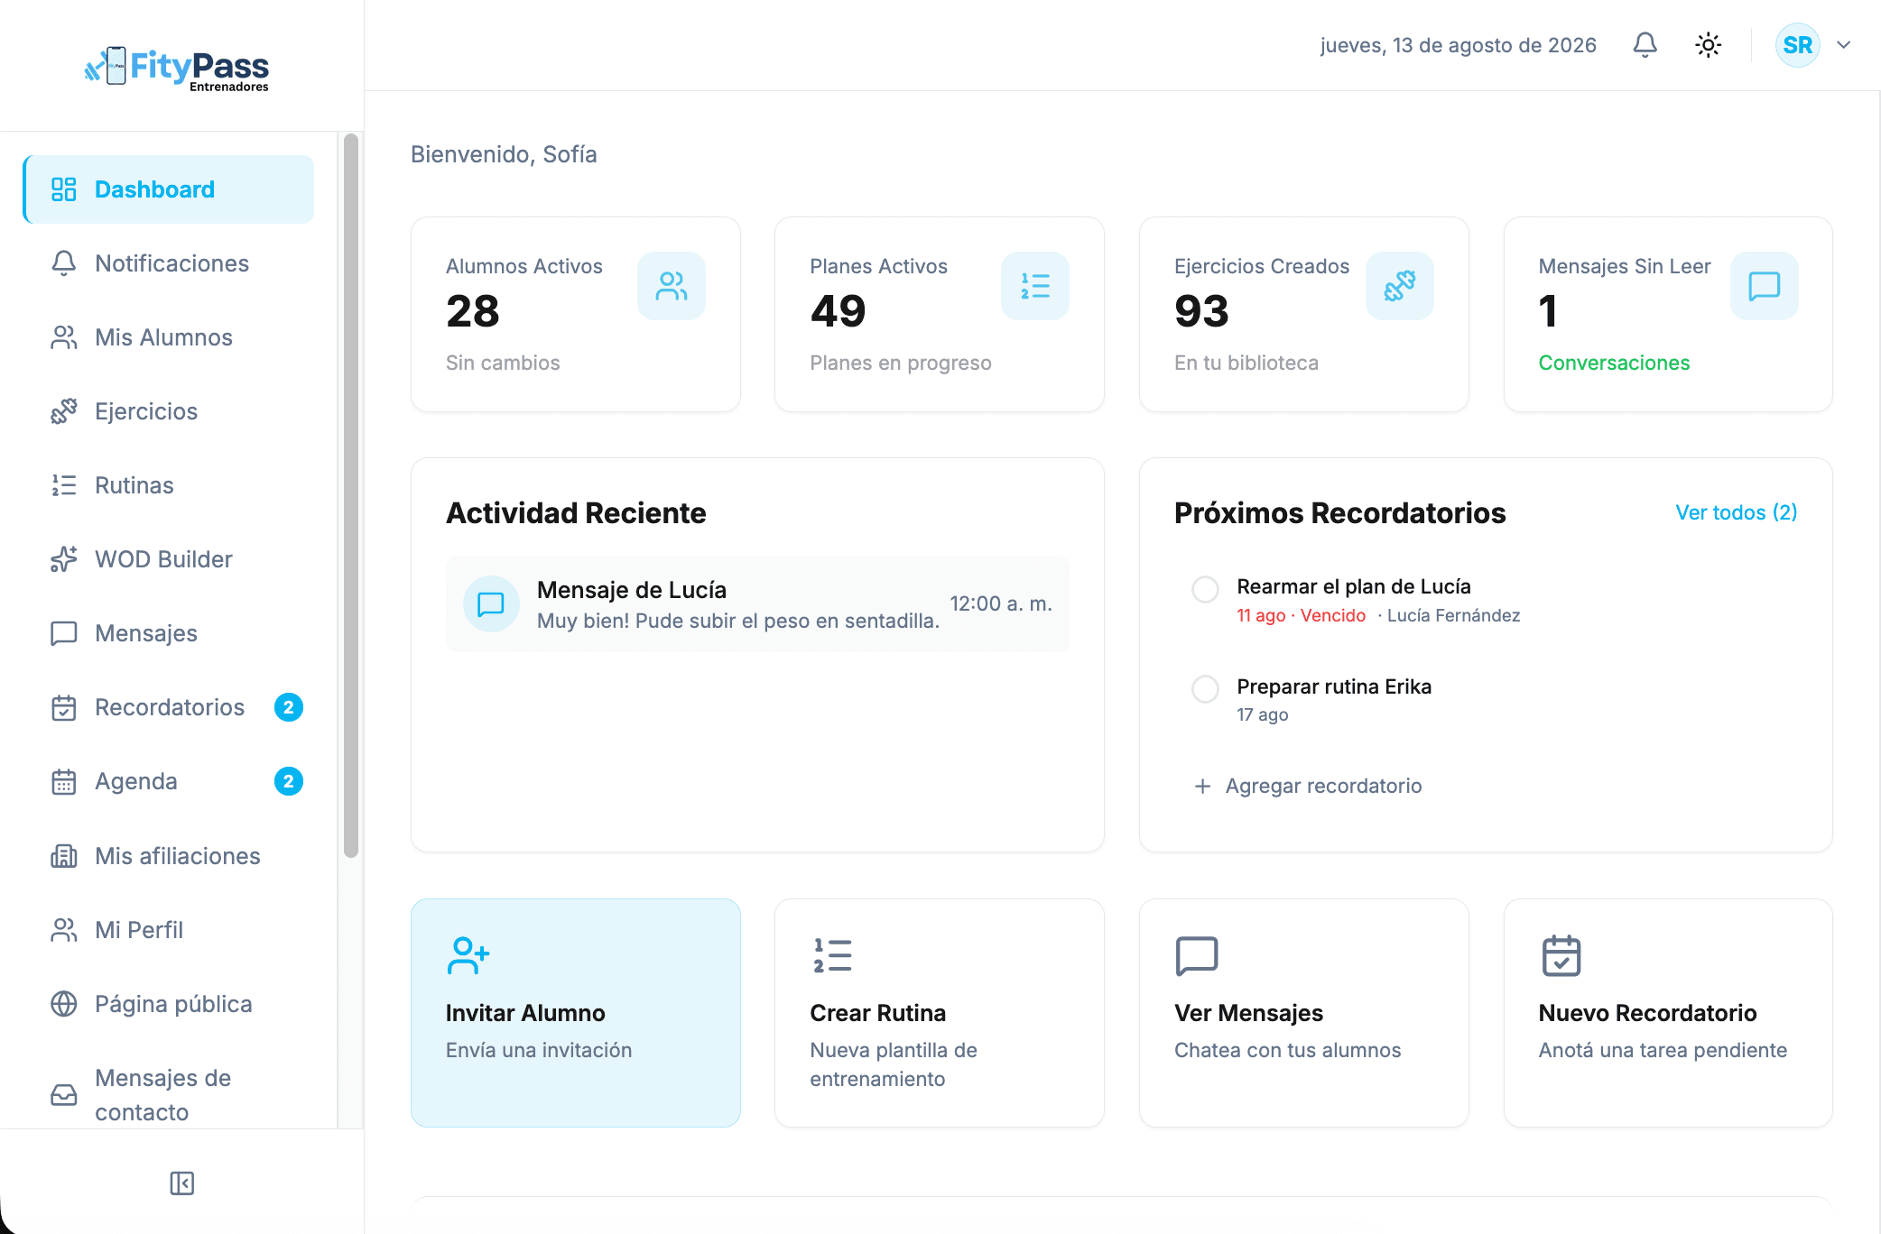Open WOD Builder
The height and width of the screenshot is (1234, 1881).
pyautogui.click(x=169, y=559)
